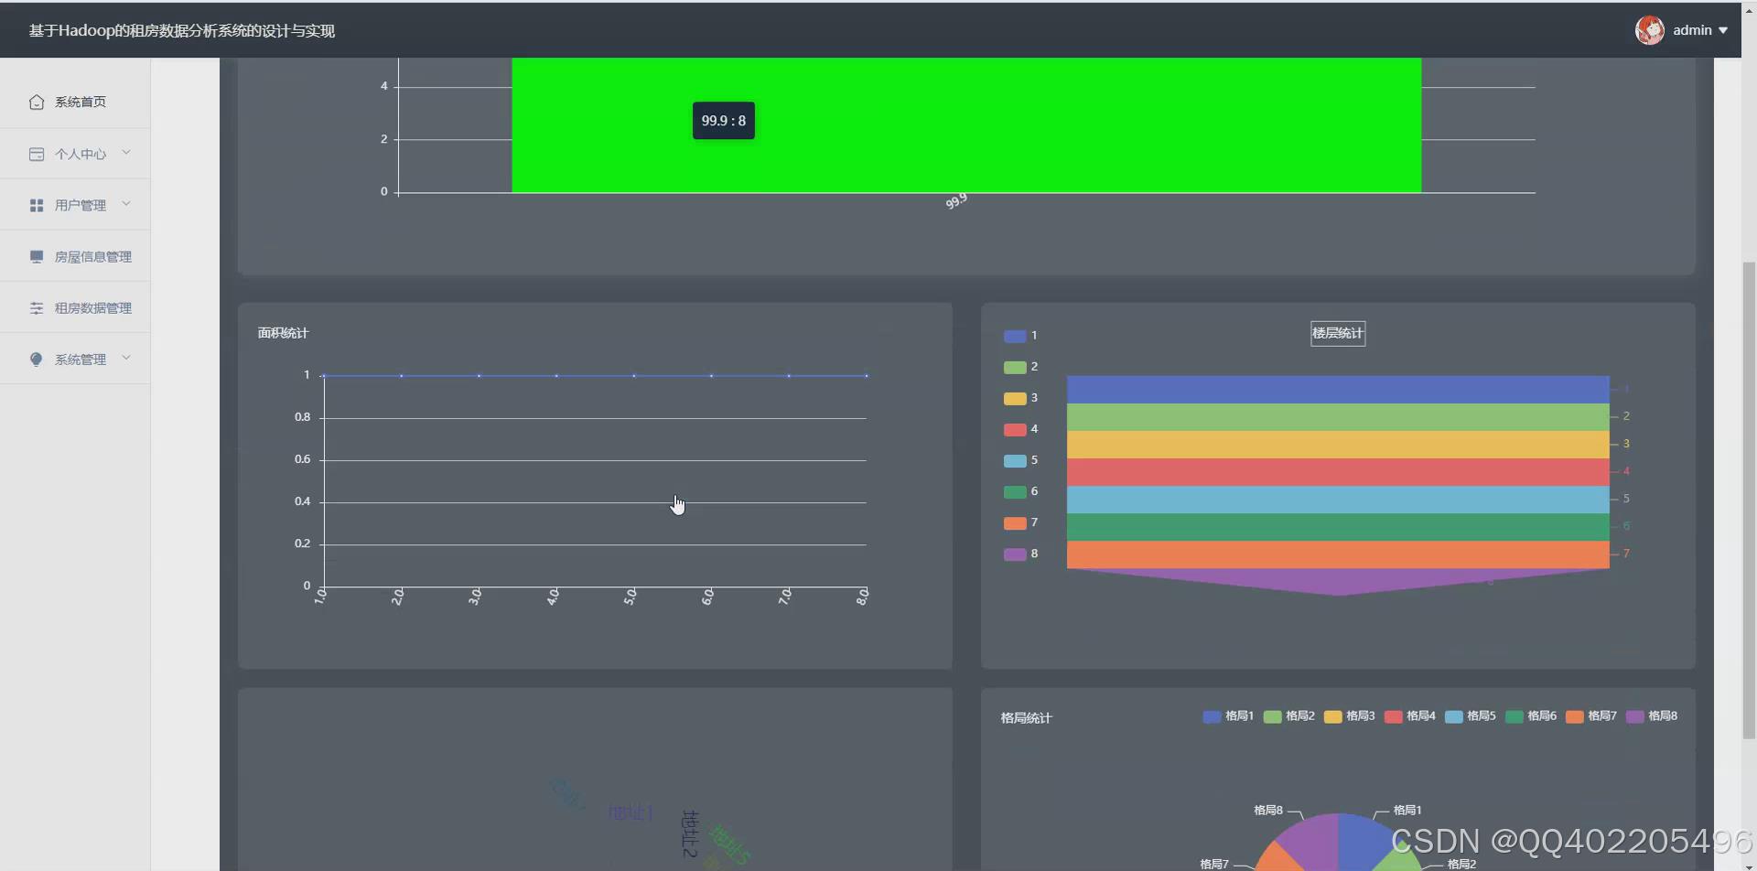Open 房屋信息管理 menu item
This screenshot has width=1757, height=871.
(75, 256)
